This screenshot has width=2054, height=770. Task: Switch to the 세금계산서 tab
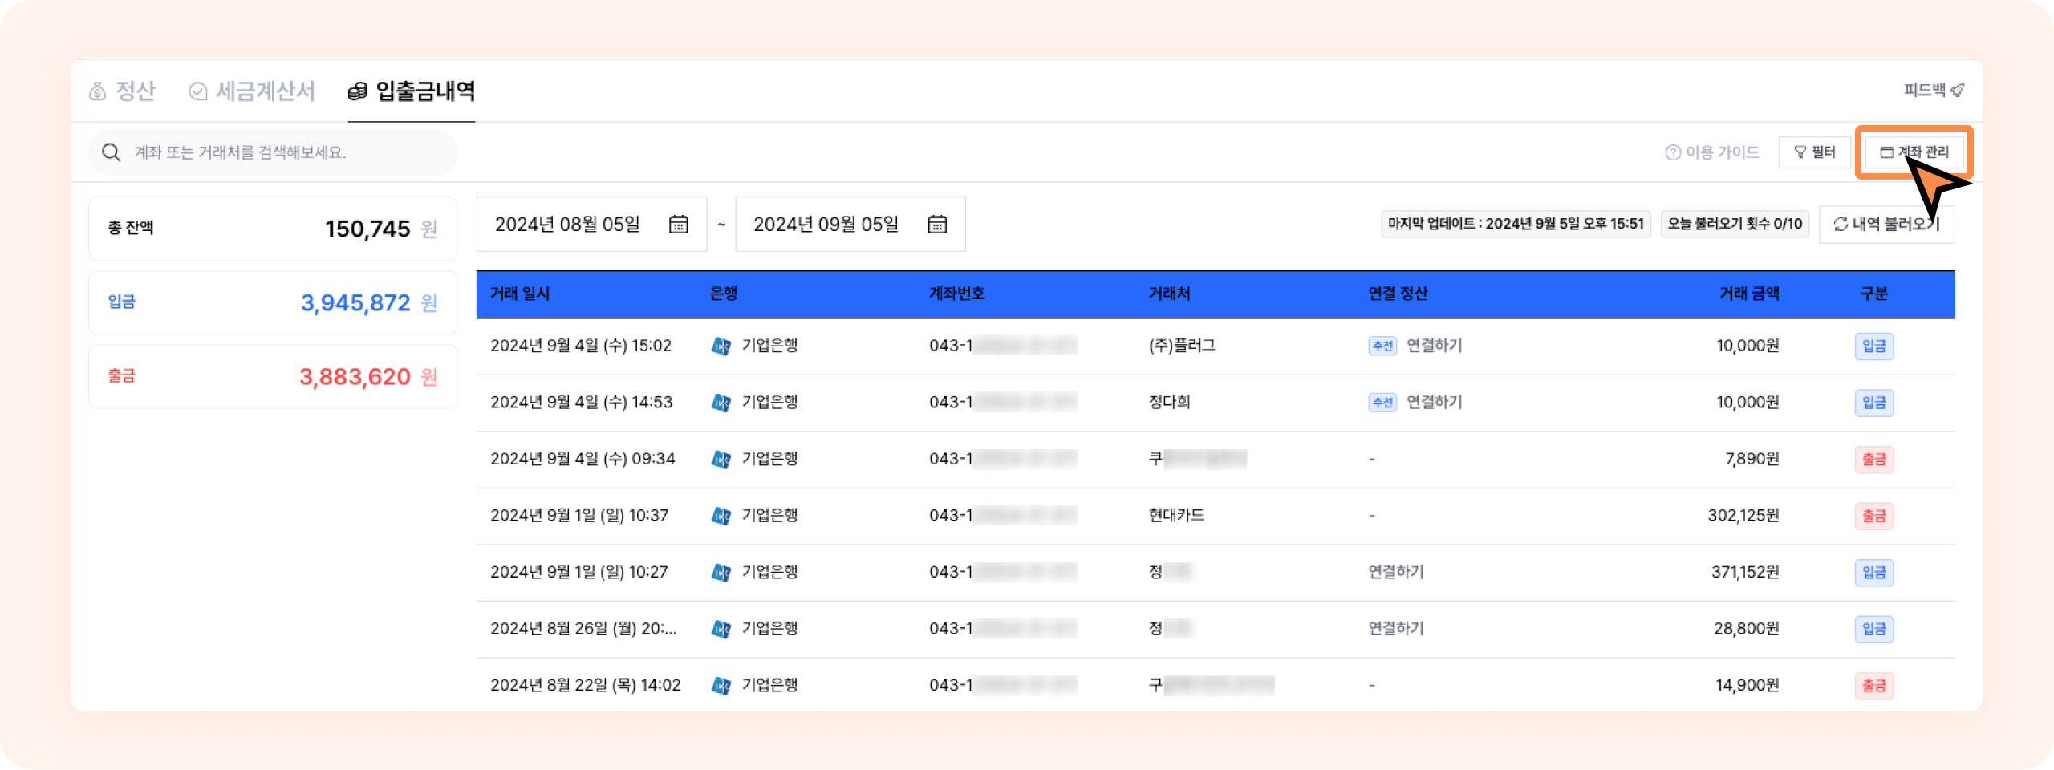click(x=252, y=91)
